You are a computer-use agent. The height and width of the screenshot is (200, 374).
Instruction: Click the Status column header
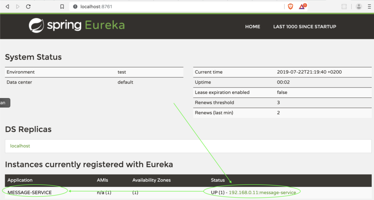coord(218,180)
